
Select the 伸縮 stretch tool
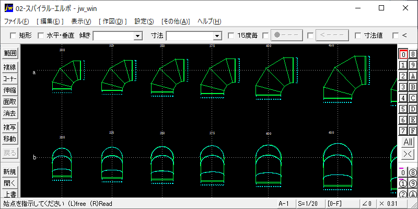point(10,90)
